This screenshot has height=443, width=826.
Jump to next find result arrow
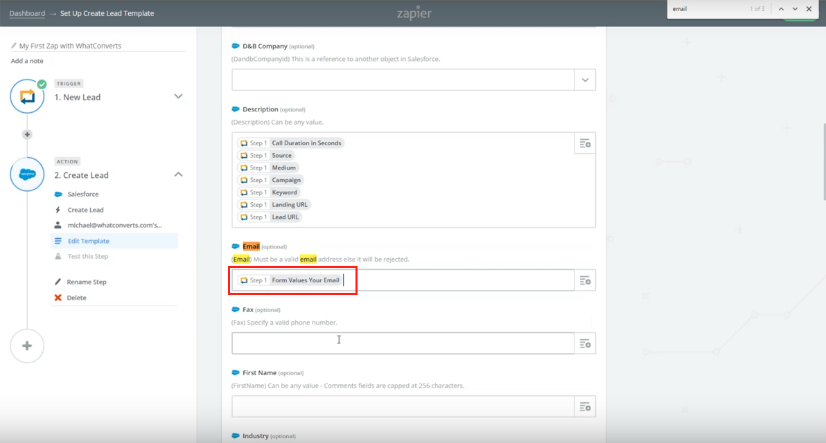(x=795, y=9)
